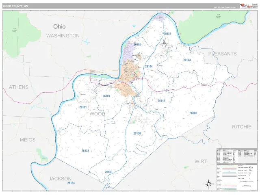
Task: Click the ATHENS county label
Action: click(x=19, y=87)
